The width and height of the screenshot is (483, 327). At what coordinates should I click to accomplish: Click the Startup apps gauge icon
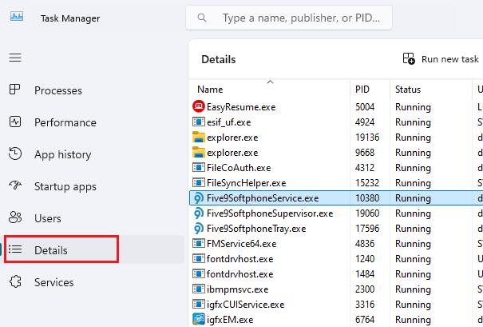coord(15,185)
